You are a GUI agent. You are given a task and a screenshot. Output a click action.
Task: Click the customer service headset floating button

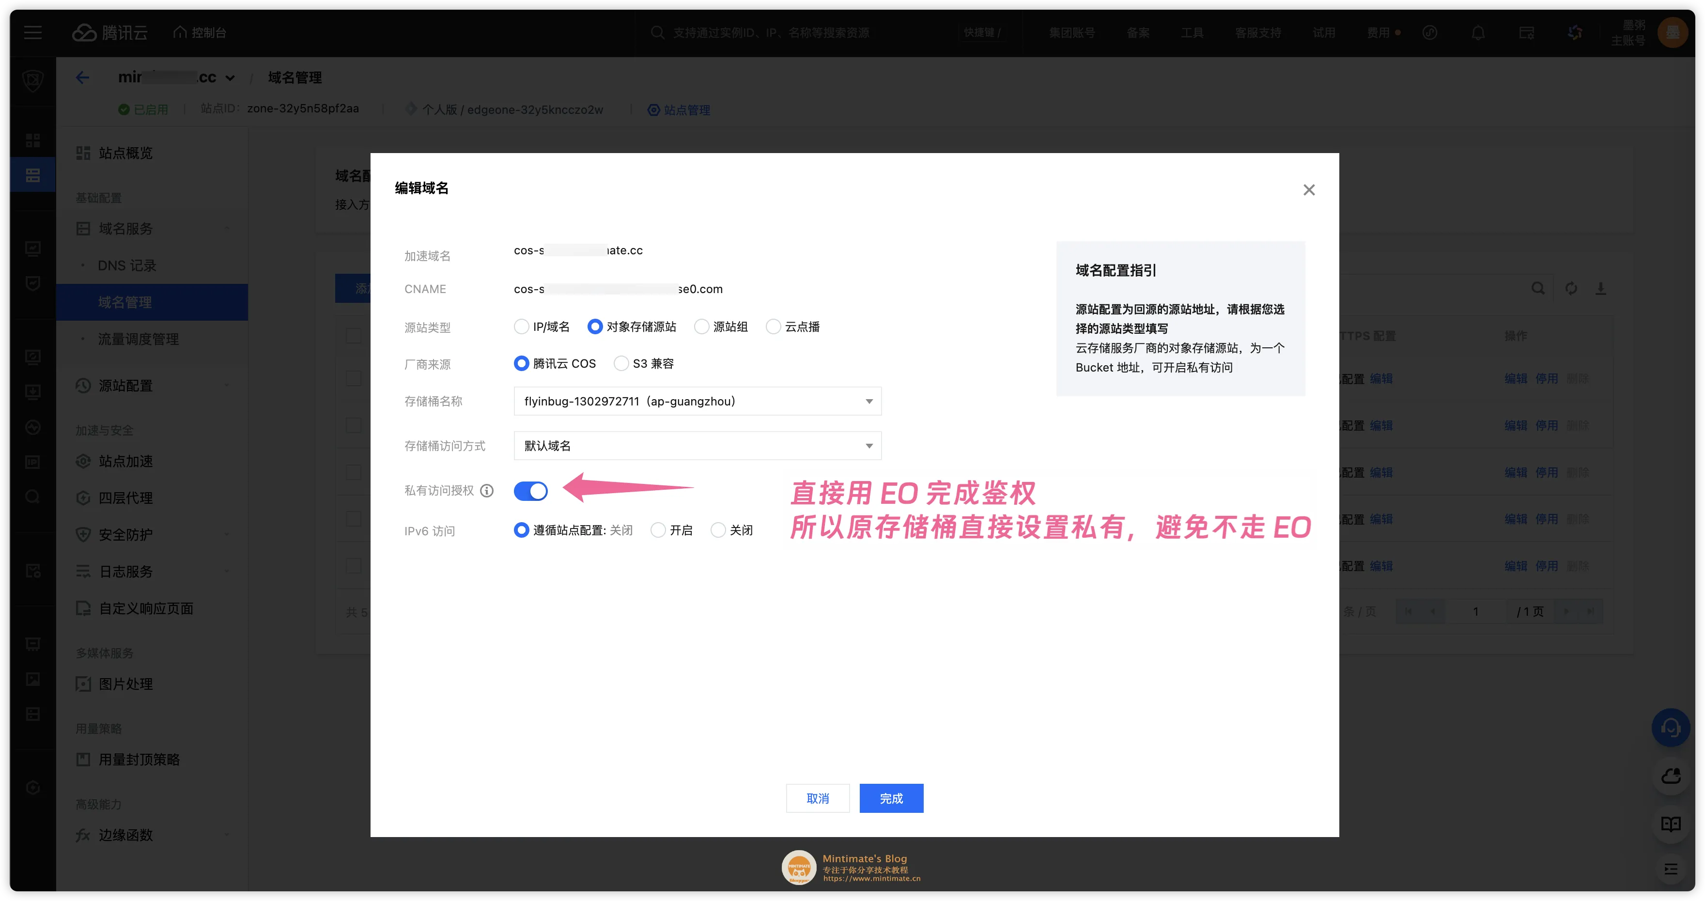[x=1671, y=728]
